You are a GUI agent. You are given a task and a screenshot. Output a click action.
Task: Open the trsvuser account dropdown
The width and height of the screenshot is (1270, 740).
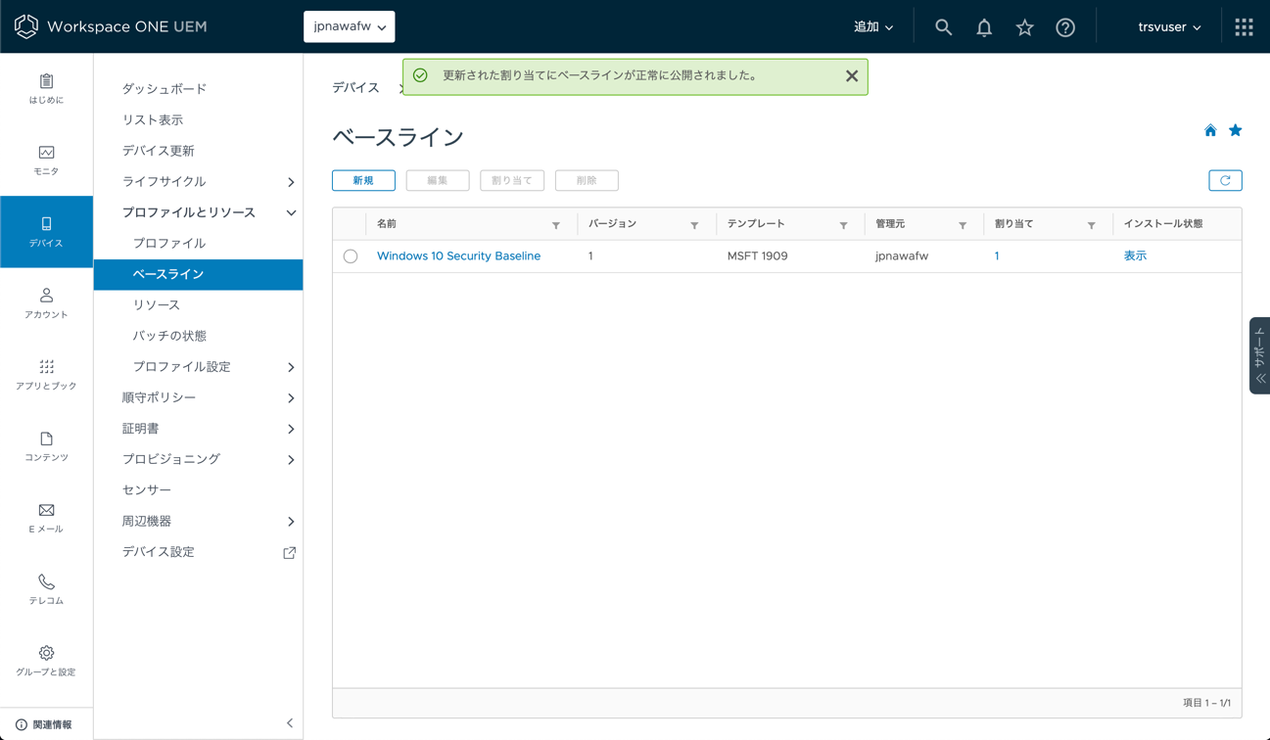(1169, 27)
